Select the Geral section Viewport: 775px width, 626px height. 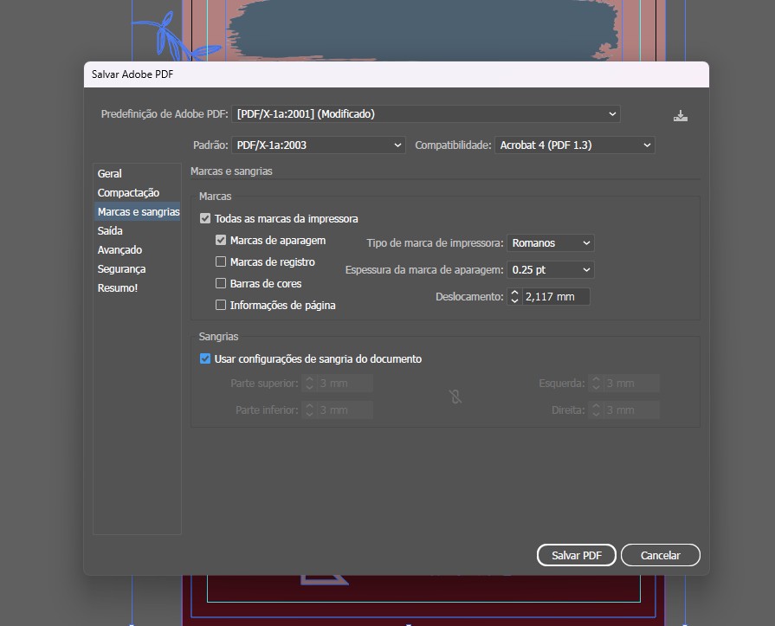coord(137,173)
